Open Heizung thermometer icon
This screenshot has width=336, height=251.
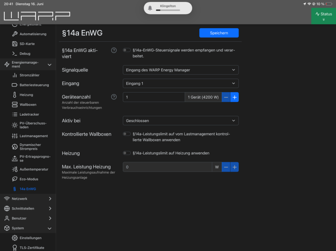tap(14, 95)
